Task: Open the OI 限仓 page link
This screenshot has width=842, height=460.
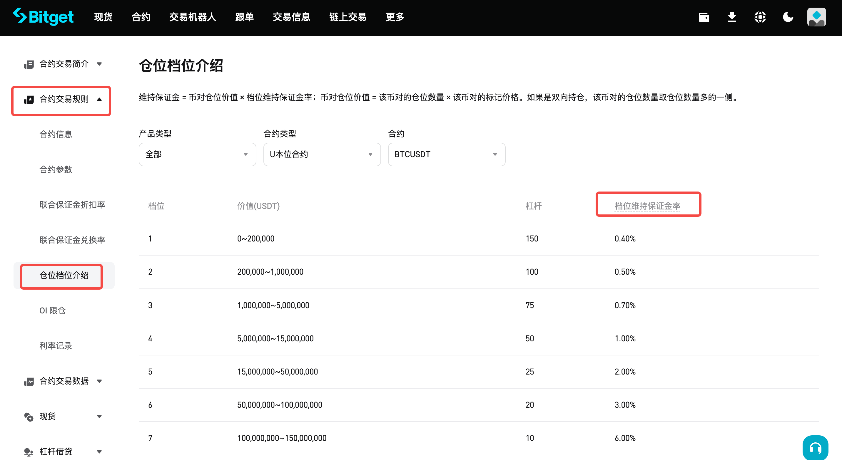Action: point(52,310)
